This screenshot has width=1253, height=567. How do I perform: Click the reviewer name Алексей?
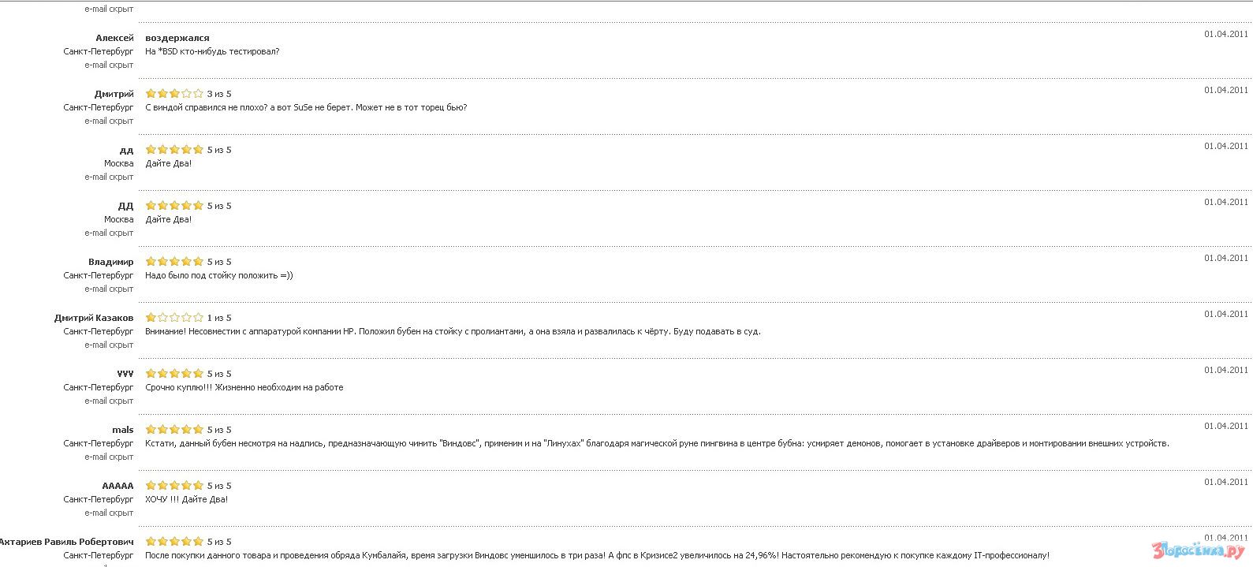tap(114, 38)
